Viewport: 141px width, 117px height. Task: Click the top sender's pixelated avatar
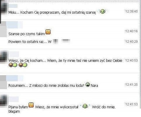pos(4,8)
